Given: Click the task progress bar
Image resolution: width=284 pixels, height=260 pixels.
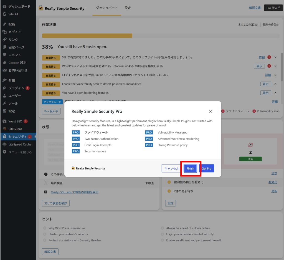Looking at the screenshot, I should coord(160,36).
